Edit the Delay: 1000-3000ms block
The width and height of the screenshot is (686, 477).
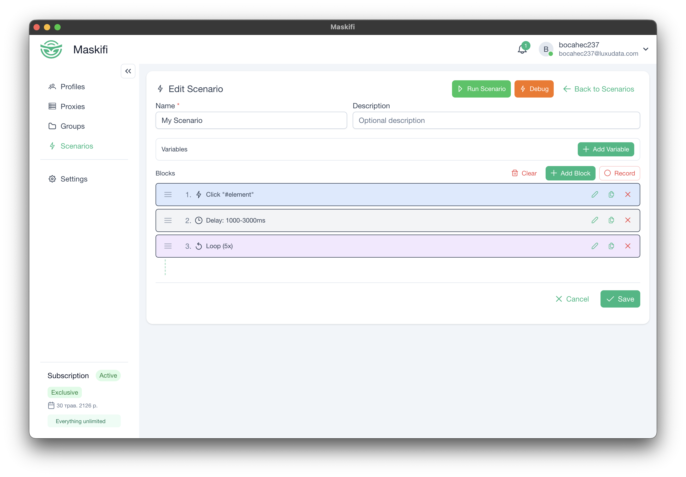tap(594, 220)
